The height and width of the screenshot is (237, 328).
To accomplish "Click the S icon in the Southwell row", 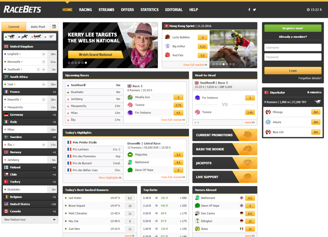I will click(38, 70).
